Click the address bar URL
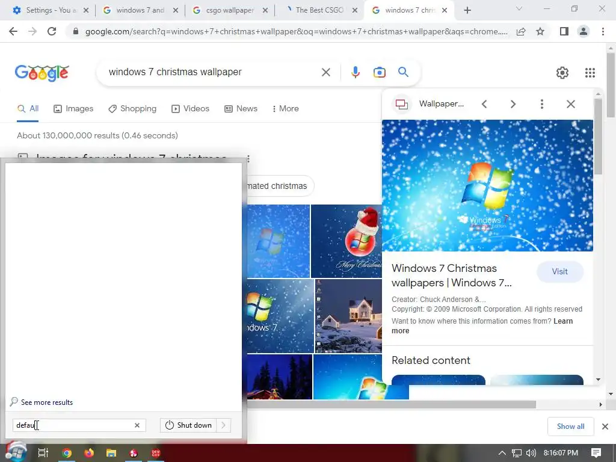The image size is (616, 462). [296, 31]
